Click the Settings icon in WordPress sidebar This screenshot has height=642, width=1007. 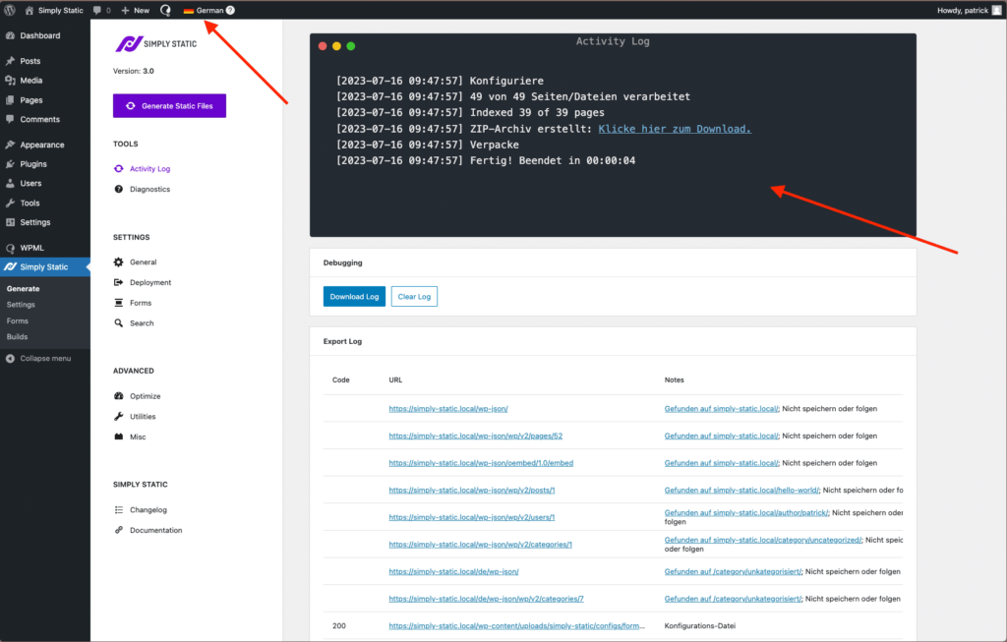click(10, 222)
